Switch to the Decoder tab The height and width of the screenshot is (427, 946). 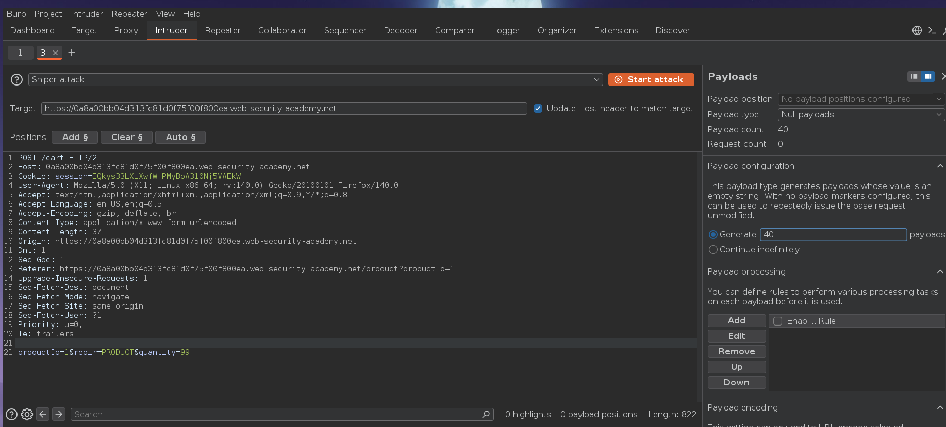[x=401, y=30]
